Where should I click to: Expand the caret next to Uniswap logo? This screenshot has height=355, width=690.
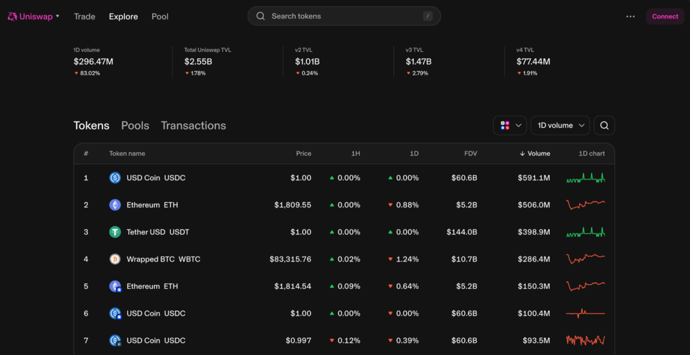pyautogui.click(x=57, y=16)
